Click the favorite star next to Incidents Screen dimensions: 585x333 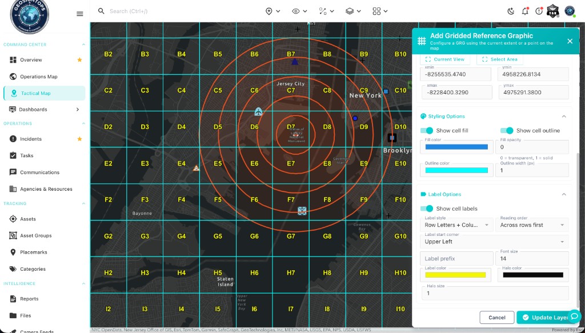(79, 139)
